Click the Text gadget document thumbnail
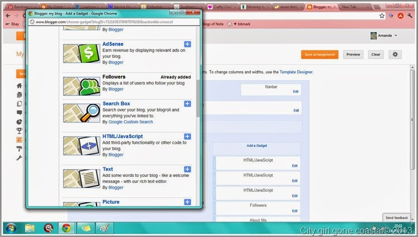Screen dimensions: 418x237 click(x=81, y=179)
